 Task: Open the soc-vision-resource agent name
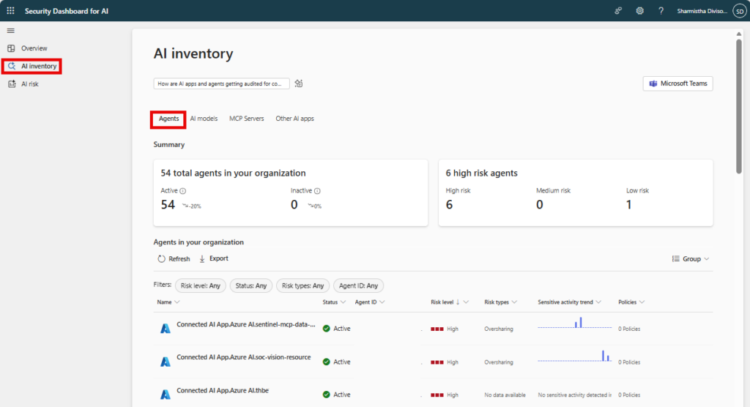243,357
